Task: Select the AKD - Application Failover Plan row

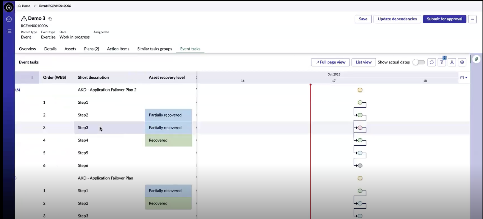Action: (105, 178)
